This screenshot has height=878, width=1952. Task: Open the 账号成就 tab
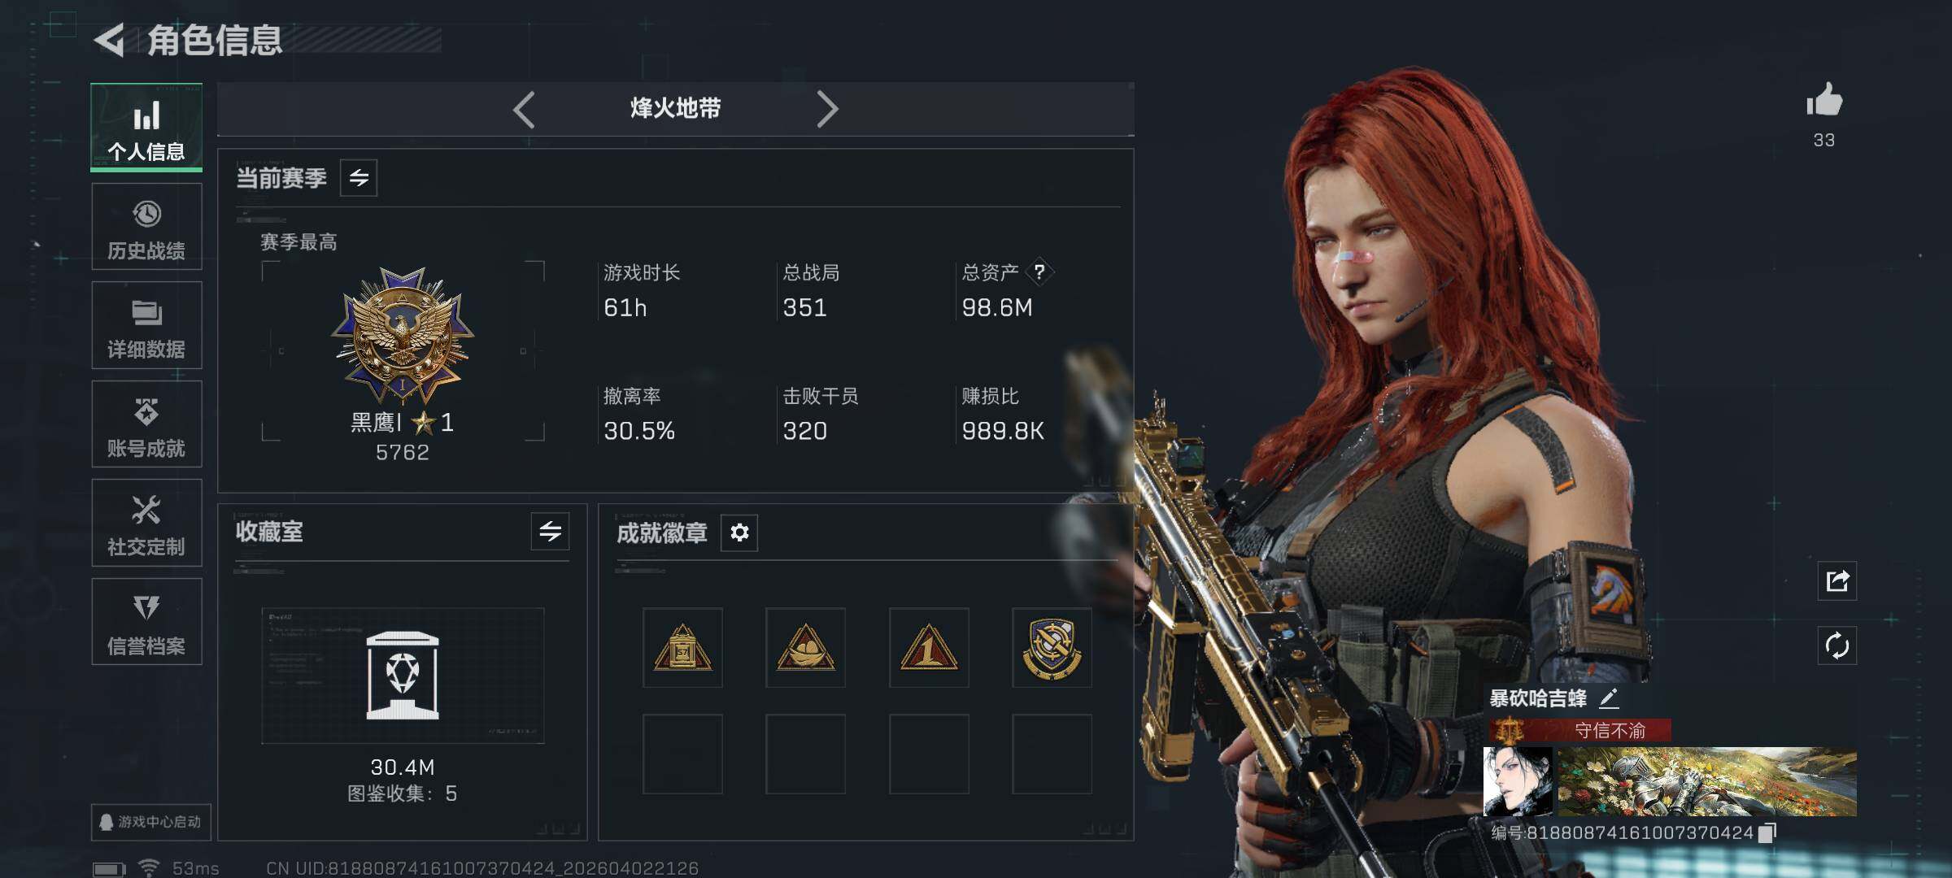146,424
